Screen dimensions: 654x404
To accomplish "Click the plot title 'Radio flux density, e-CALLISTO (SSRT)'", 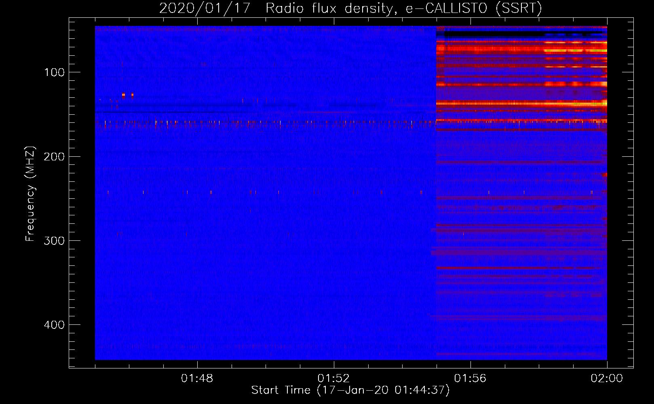I will tap(403, 8).
